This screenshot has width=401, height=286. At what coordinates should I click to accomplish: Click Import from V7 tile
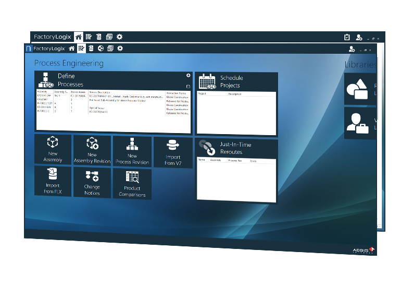pos(173,153)
